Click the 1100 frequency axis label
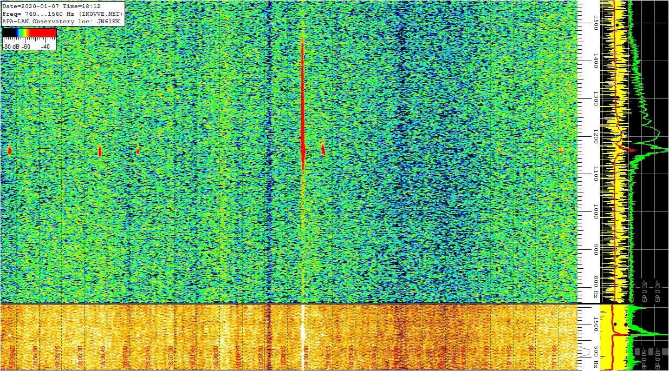The width and height of the screenshot is (669, 371). [595, 174]
